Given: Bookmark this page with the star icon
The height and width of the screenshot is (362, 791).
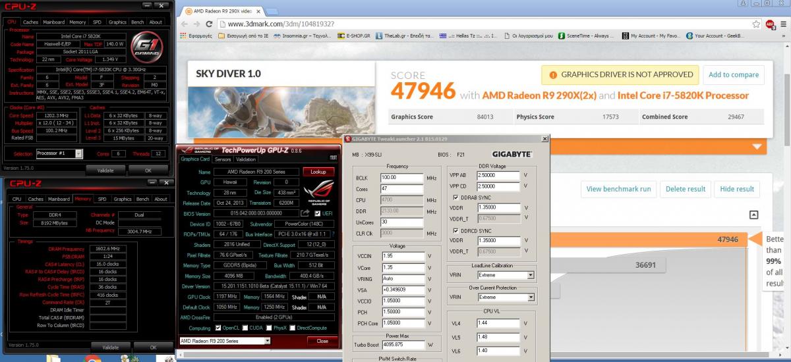Looking at the screenshot, I should click(756, 24).
